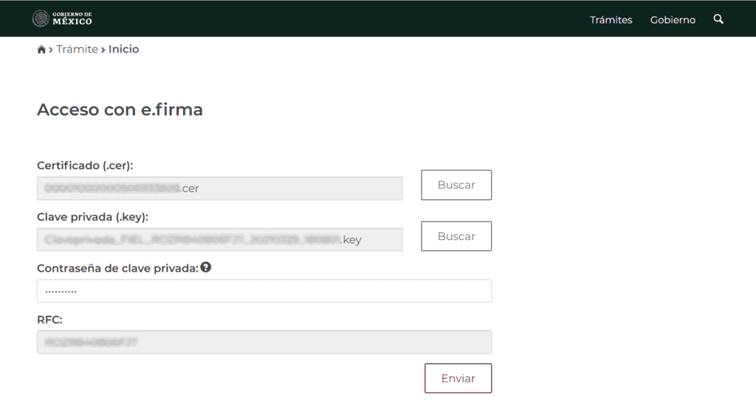Viewport: 756px width, 403px height.
Task: Click the Gobierno de México logo
Action: pos(62,18)
